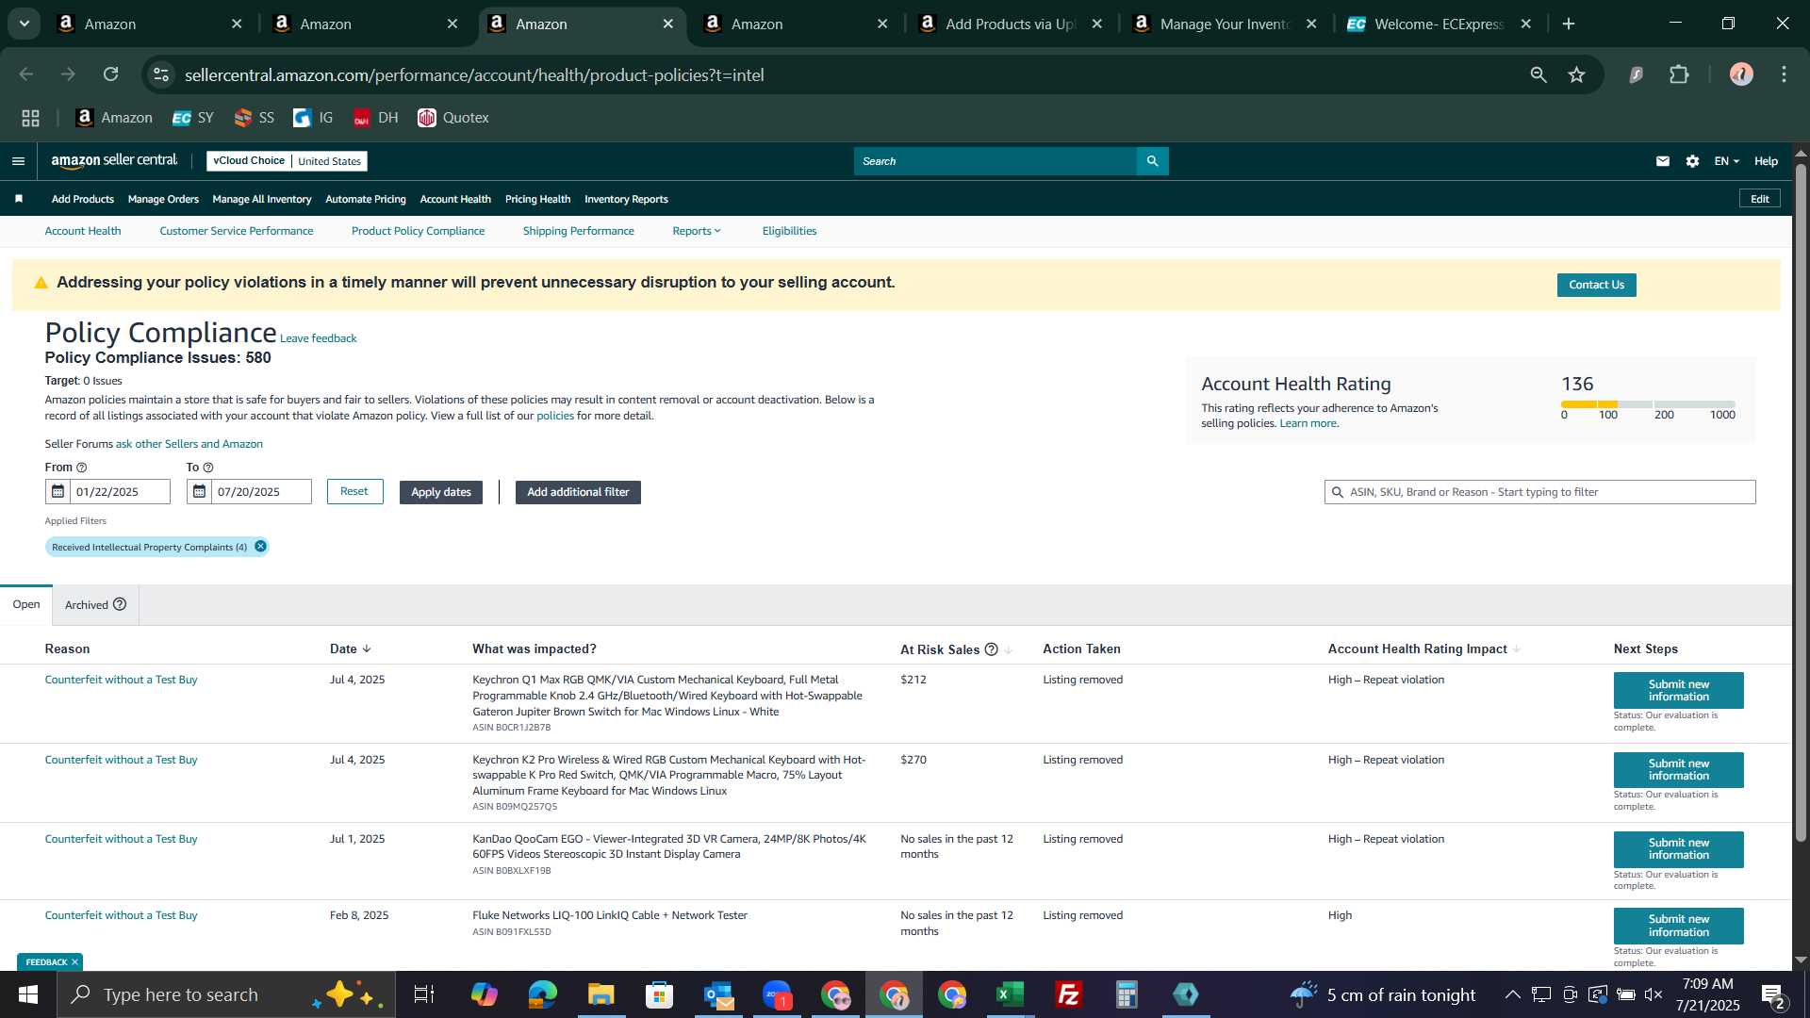Image resolution: width=1810 pixels, height=1018 pixels.
Task: Click Add additional filter button
Action: point(578,492)
